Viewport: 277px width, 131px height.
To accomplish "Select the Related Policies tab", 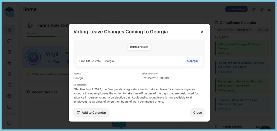I will pos(139,47).
